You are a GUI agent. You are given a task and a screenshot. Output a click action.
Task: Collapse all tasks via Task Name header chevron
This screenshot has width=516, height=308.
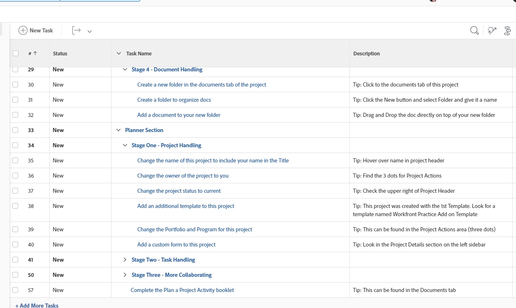click(x=119, y=53)
